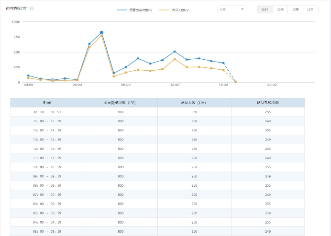Switch to the 按天 daily view tab
331x236 pixels.
coord(280,10)
